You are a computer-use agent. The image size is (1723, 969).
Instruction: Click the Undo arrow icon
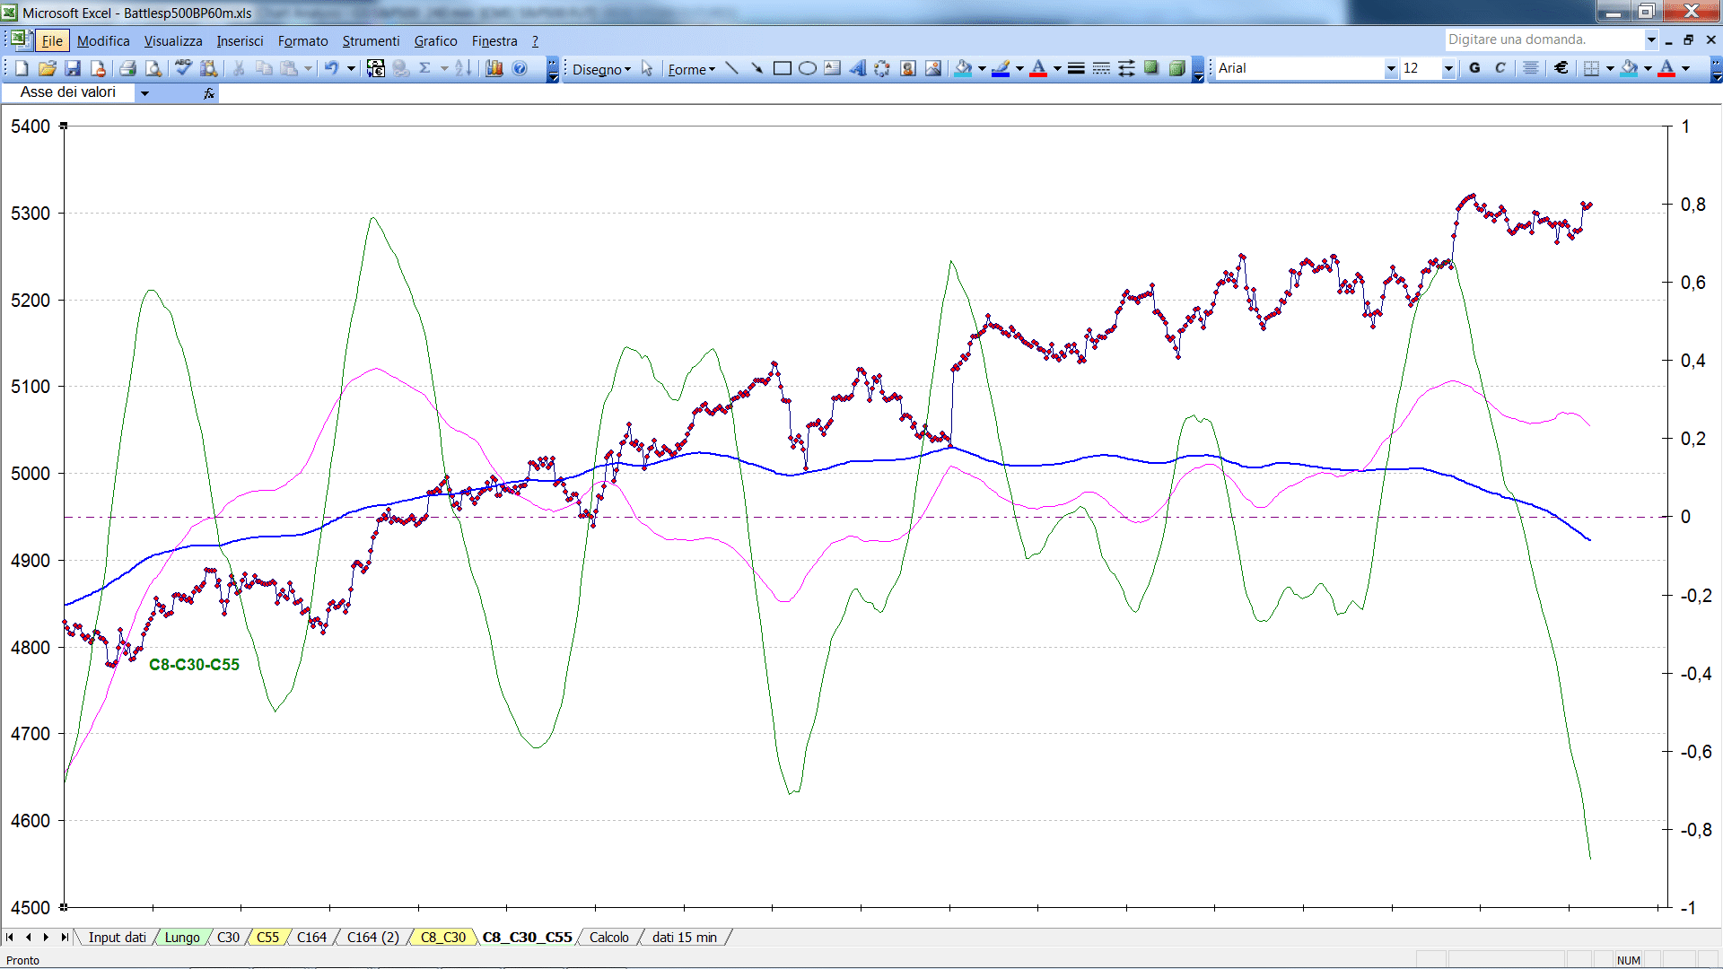(331, 68)
